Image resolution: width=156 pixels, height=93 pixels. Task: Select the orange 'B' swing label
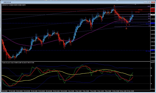click(x=126, y=28)
